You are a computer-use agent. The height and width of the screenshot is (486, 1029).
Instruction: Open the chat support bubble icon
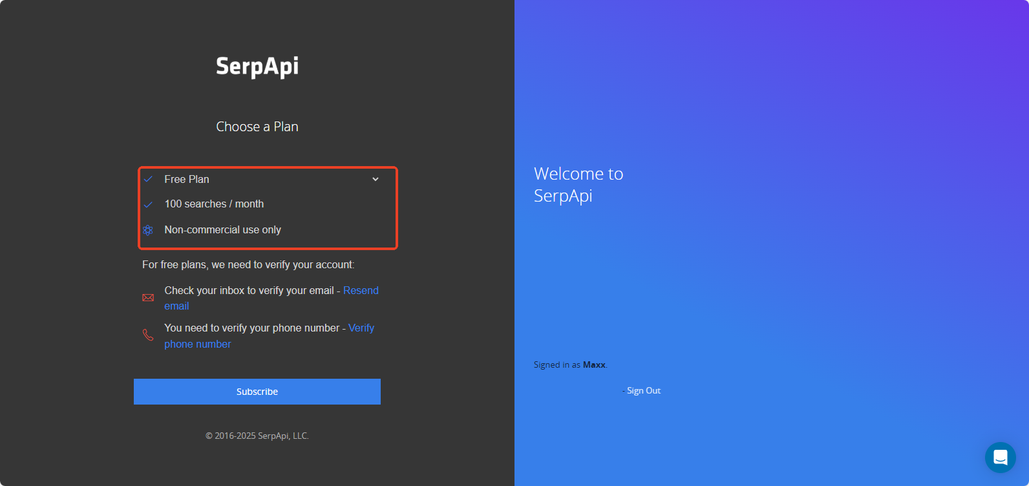coord(1001,458)
